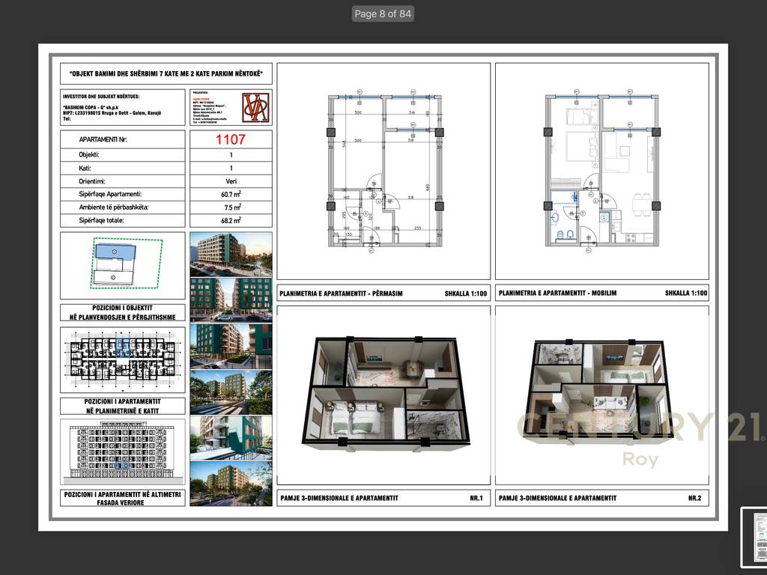The height and width of the screenshot is (575, 767).
Task: Click the north facade elevation drawing
Action: tap(123, 452)
